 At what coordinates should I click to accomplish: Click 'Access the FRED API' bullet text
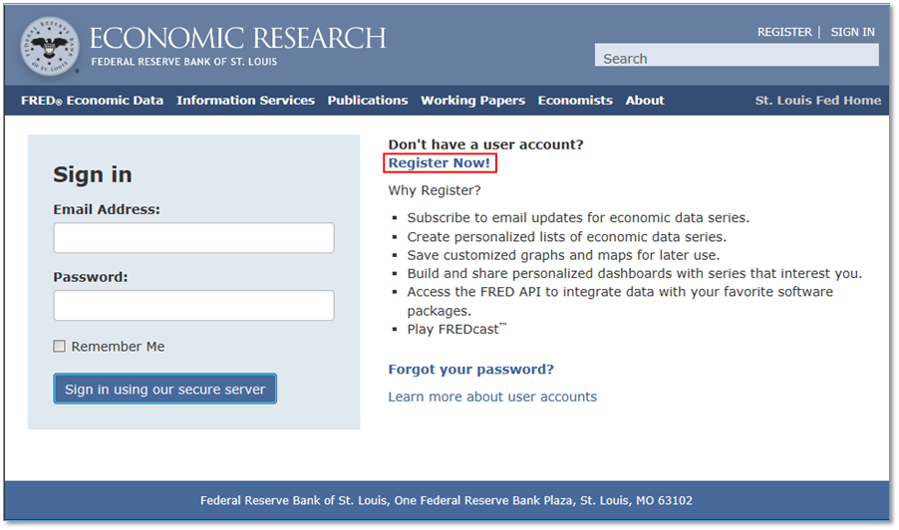(620, 301)
